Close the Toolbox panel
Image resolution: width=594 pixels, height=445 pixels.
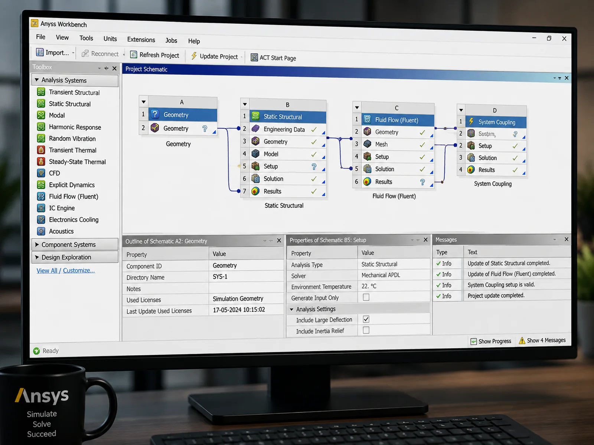coord(114,69)
